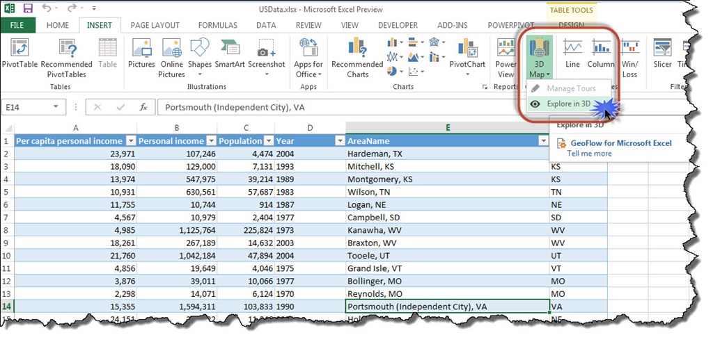
Task: Open the PivotChart dropdown
Action: pyautogui.click(x=467, y=74)
